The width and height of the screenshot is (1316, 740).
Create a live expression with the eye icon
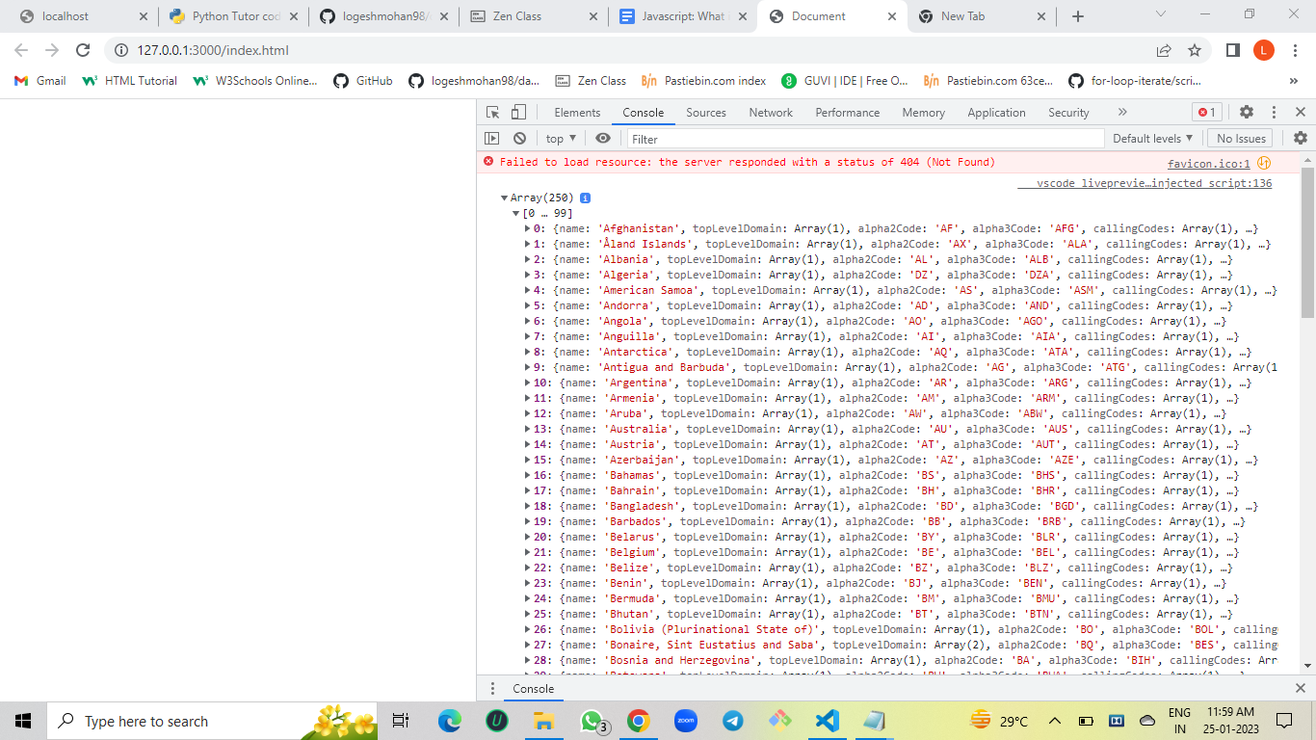click(x=602, y=138)
